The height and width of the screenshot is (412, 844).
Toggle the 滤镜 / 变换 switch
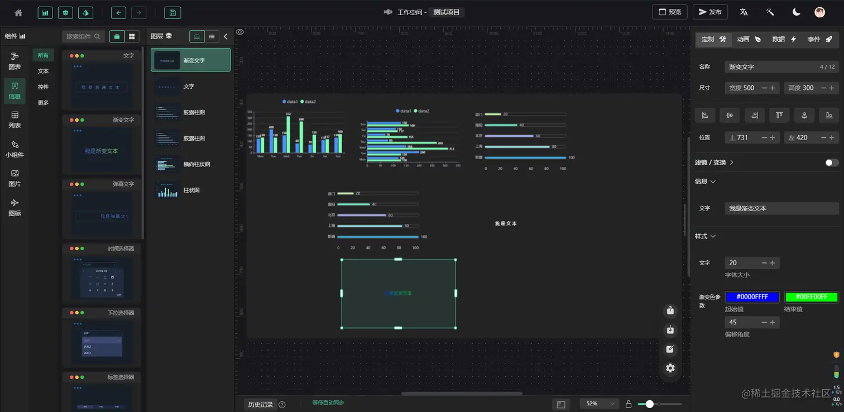pyautogui.click(x=832, y=162)
